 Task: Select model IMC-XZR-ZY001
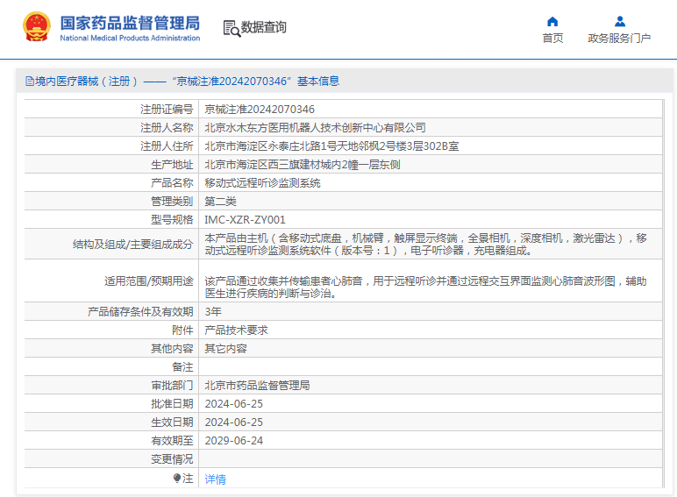point(245,220)
